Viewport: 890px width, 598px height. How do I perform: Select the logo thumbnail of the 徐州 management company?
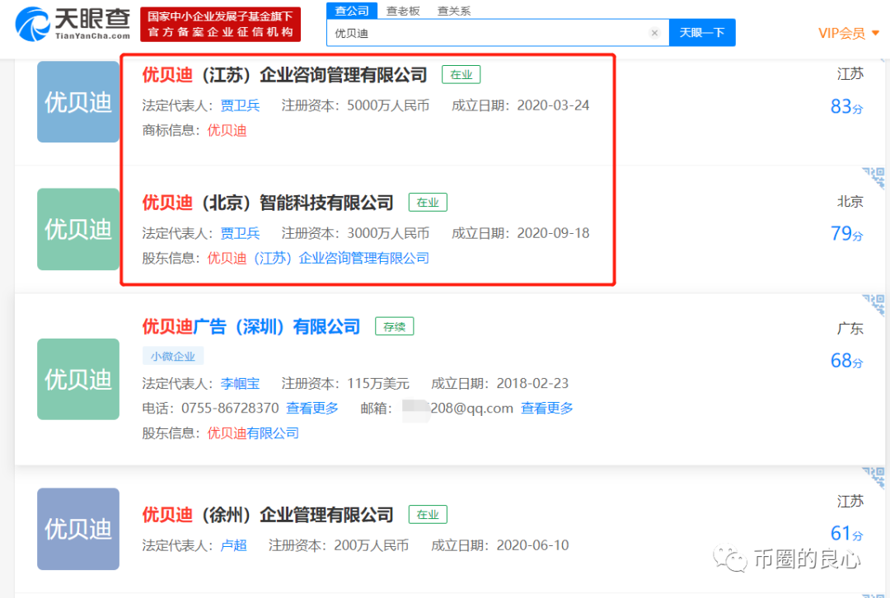click(78, 529)
